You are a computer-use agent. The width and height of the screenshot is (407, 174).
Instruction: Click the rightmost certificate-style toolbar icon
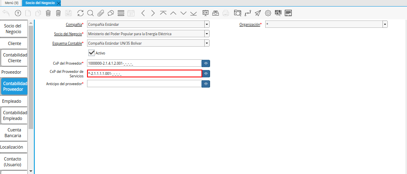(x=288, y=13)
